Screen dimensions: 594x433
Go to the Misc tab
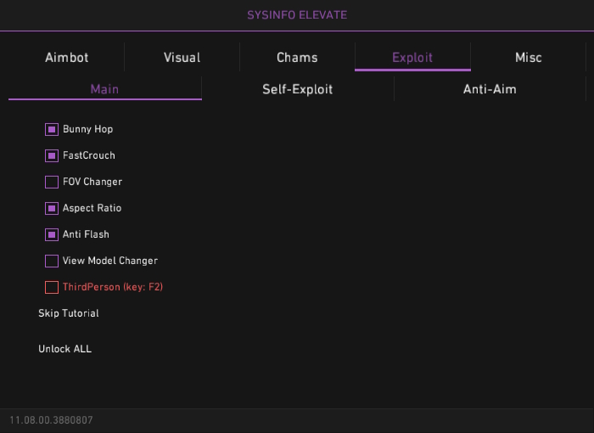(528, 58)
